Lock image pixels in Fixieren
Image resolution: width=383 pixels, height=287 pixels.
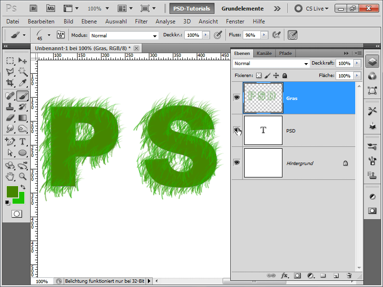coord(268,76)
